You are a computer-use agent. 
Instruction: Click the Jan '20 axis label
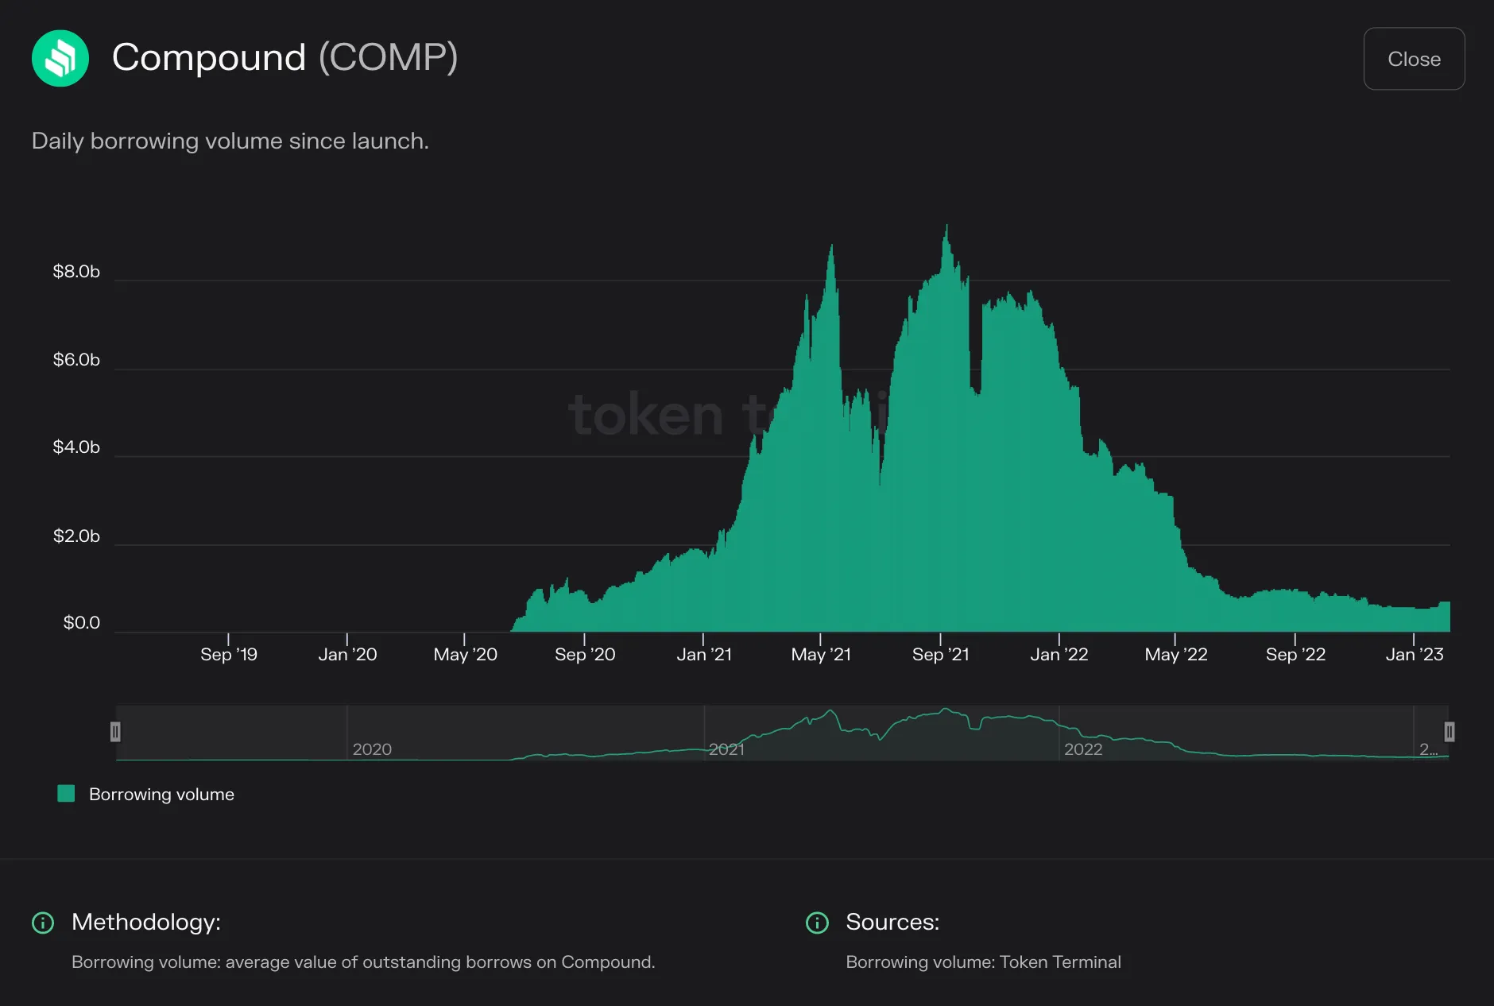click(347, 654)
